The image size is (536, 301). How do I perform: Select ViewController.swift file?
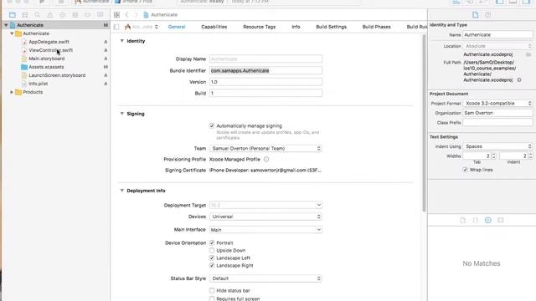[x=50, y=50]
